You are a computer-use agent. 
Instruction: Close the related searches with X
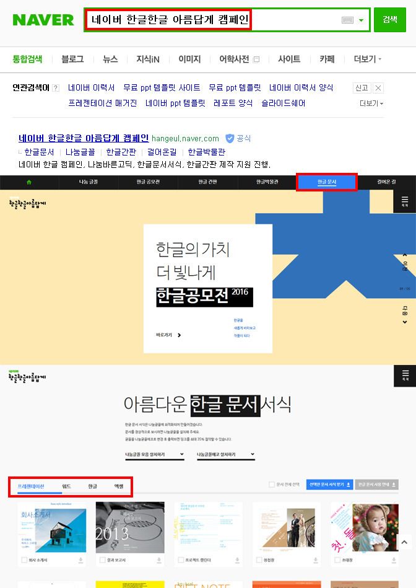378,88
